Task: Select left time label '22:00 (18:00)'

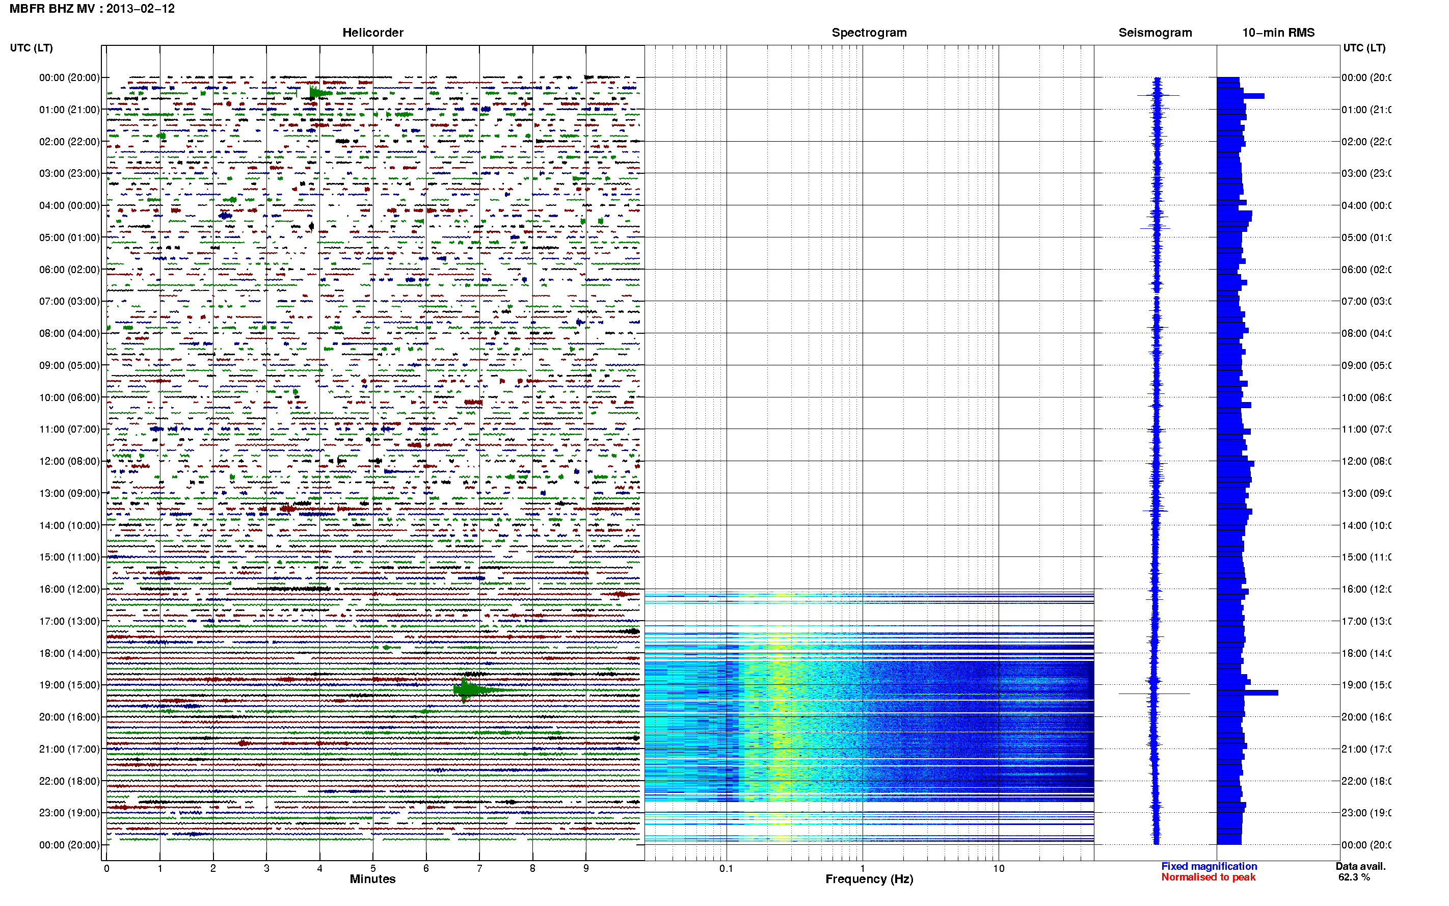Action: click(x=69, y=781)
